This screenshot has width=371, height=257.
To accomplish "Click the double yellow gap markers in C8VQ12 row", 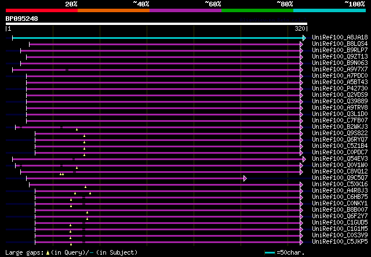I will pyautogui.click(x=61, y=174).
